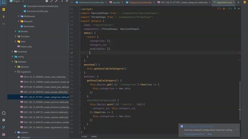Viewport: 248px width, 139px height.
Task: Expand the View folder
Action: (x=15, y=41)
